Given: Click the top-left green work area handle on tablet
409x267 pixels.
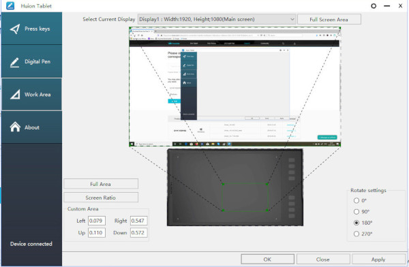Looking at the screenshot, I should 223,184.
